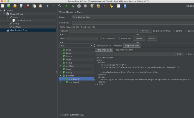Select the getUser-1 result entry

pos(74,82)
